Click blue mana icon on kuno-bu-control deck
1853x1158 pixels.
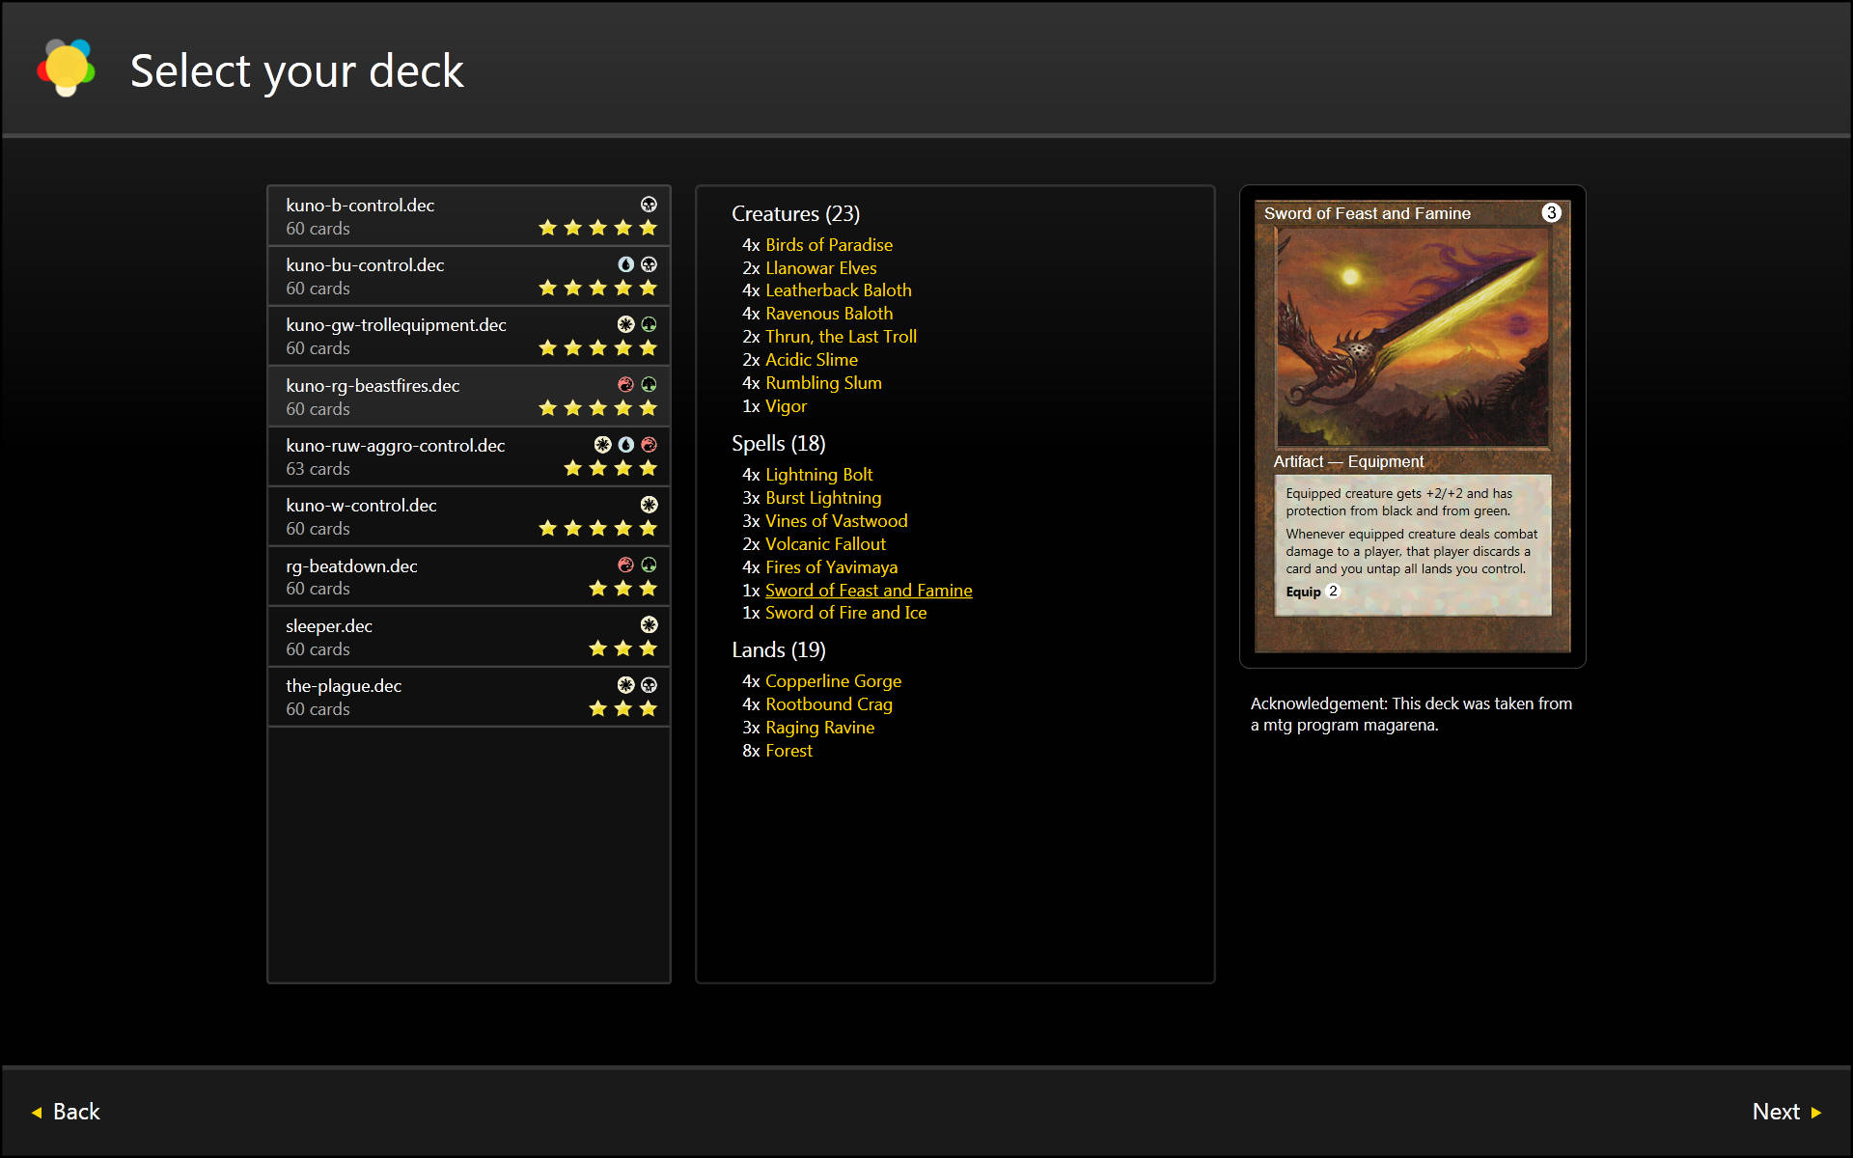coord(625,264)
